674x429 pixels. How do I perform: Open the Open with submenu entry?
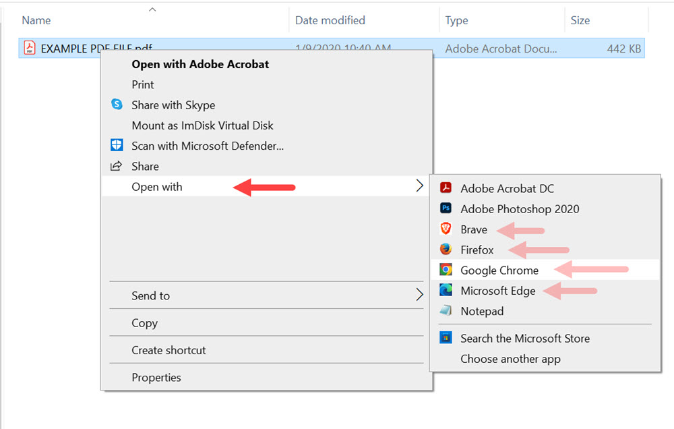pyautogui.click(x=265, y=186)
